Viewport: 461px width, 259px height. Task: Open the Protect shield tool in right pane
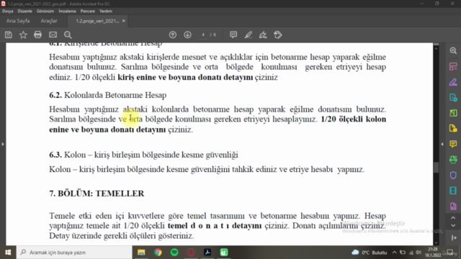point(453,175)
